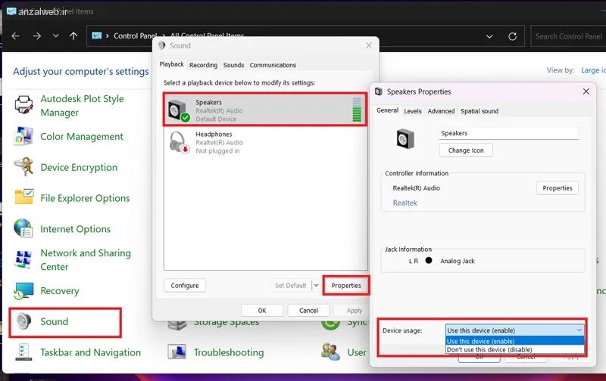This screenshot has width=606, height=381.
Task: Switch to the Levels tab
Action: [x=413, y=111]
